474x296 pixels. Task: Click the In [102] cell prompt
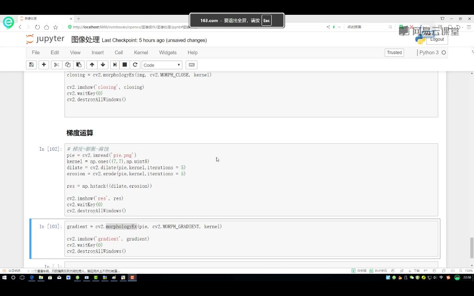pos(50,149)
